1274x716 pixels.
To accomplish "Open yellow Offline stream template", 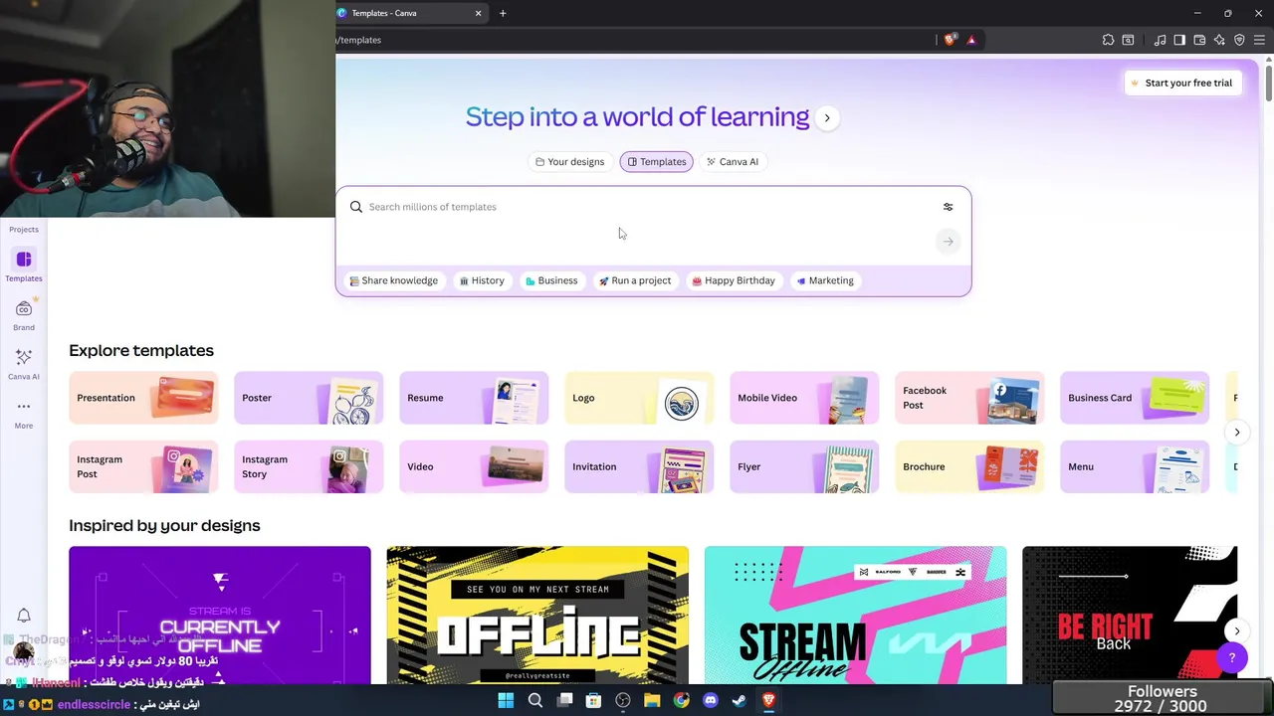I will point(537,615).
